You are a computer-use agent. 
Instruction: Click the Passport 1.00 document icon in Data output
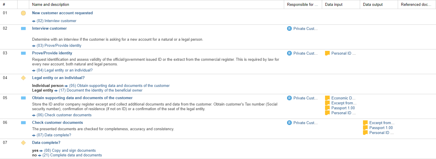click(365, 128)
